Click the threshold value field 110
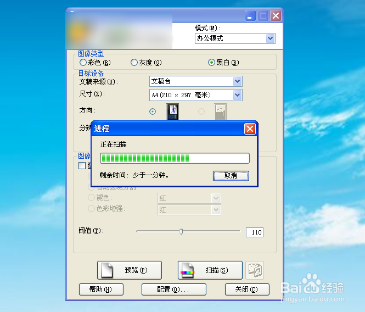Viewport: 365px width, 312px height. point(255,232)
